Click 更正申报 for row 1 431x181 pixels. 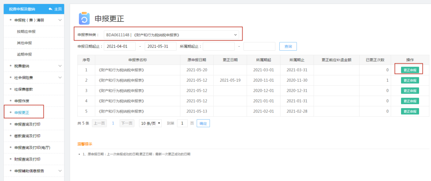(x=410, y=70)
